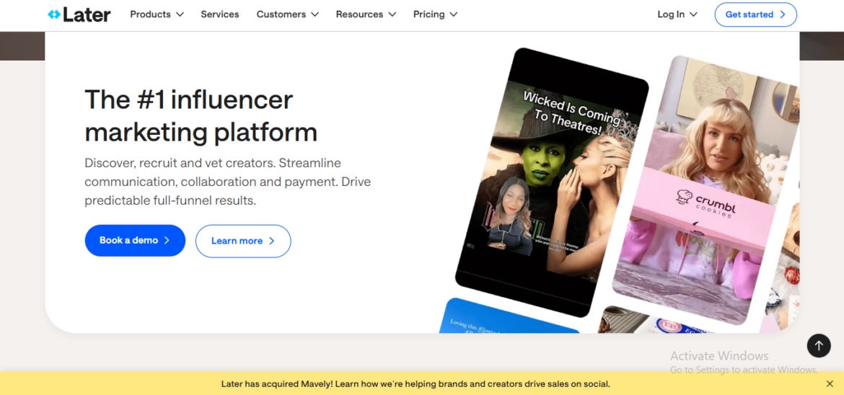Click the scroll-to-top arrow button

(x=818, y=346)
